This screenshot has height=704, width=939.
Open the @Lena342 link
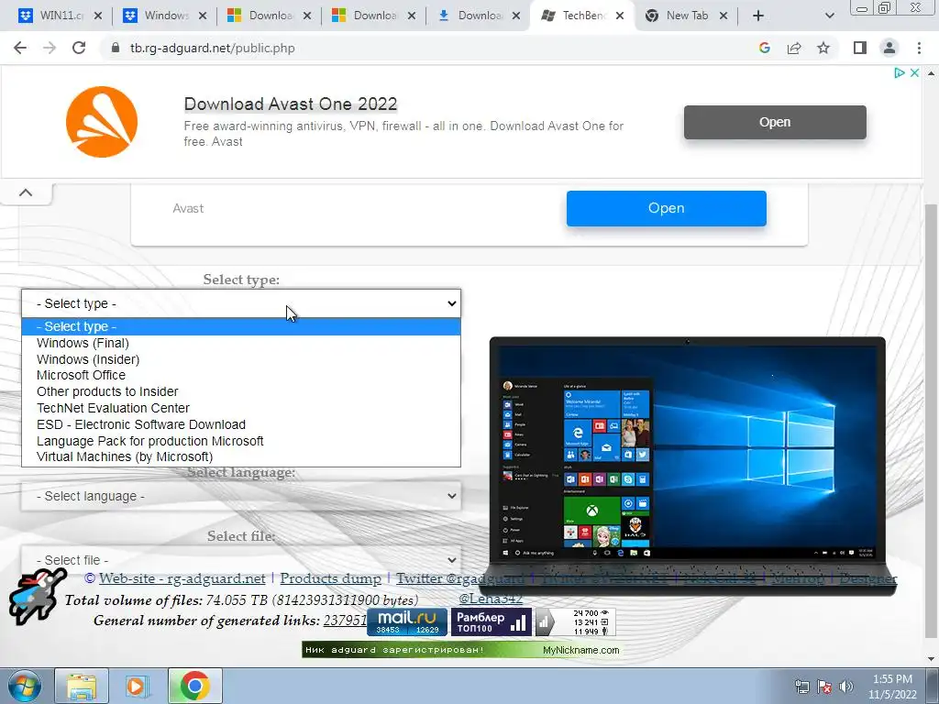coord(491,598)
